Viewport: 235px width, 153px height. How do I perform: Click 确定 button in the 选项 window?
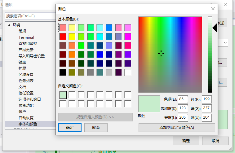(186, 141)
